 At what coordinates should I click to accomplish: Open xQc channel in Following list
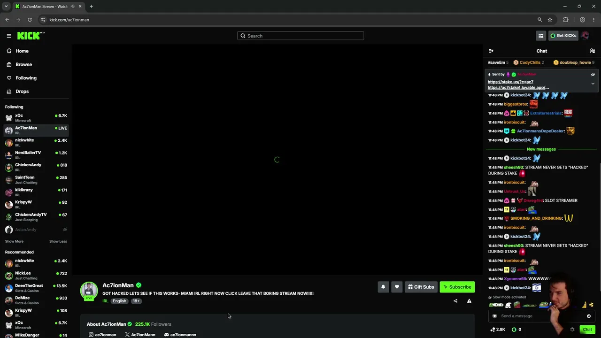36,118
